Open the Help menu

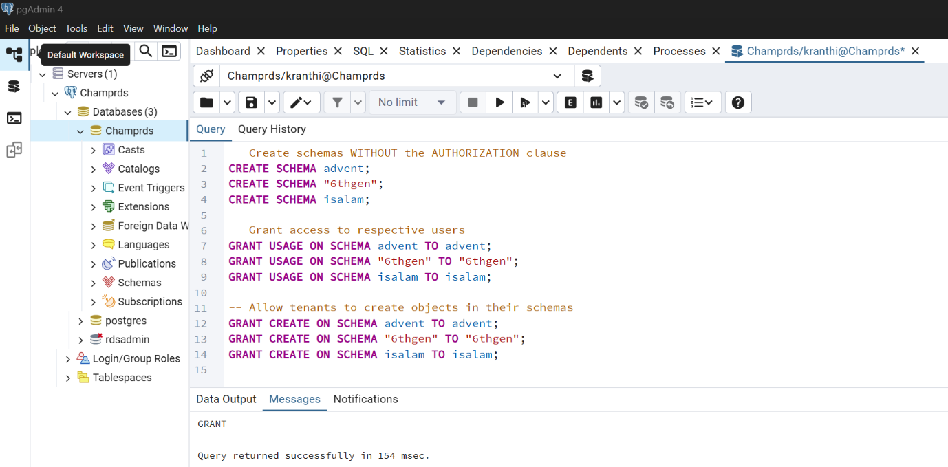(207, 28)
